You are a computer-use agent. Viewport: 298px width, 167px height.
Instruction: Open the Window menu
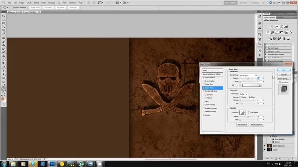73,3
